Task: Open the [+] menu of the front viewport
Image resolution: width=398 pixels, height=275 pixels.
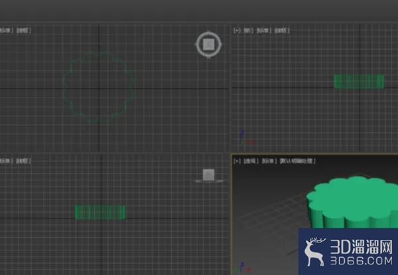Action: (237, 31)
